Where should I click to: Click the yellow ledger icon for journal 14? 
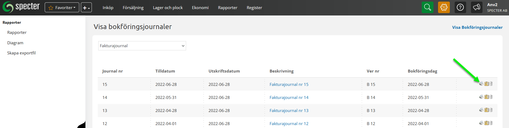tap(487, 97)
